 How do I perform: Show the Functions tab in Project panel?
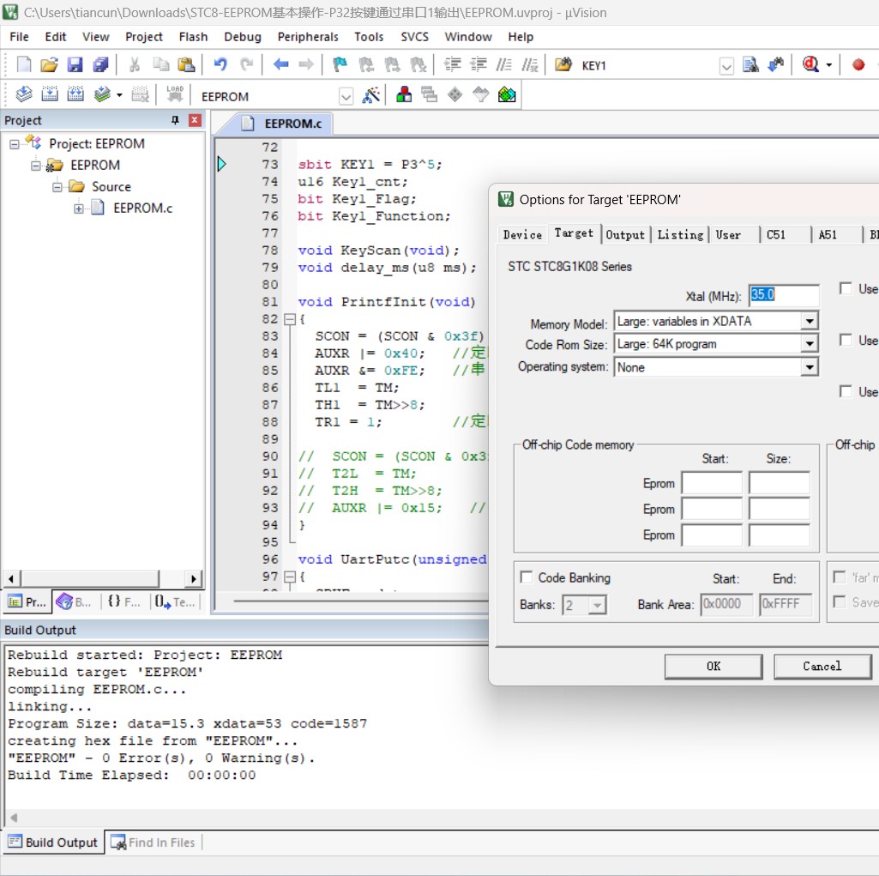pyautogui.click(x=123, y=601)
